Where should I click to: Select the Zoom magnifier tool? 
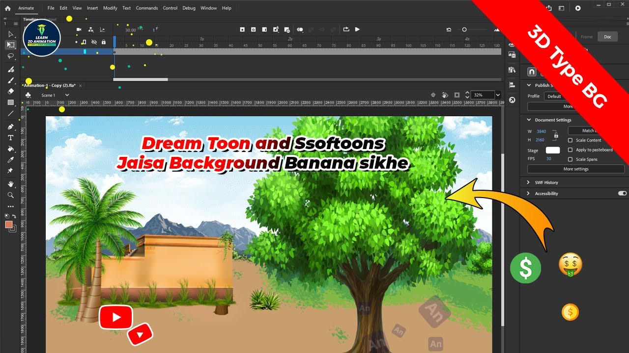coord(10,195)
